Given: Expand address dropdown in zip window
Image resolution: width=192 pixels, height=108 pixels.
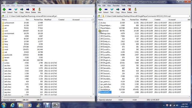Looking at the screenshot, I should coord(190,16).
